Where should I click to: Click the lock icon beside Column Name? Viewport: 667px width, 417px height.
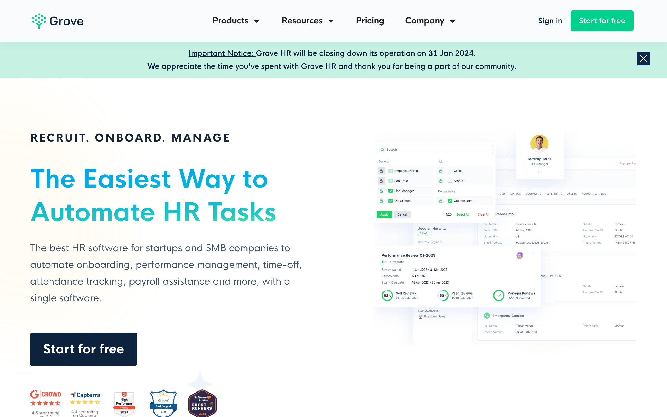pyautogui.click(x=440, y=201)
